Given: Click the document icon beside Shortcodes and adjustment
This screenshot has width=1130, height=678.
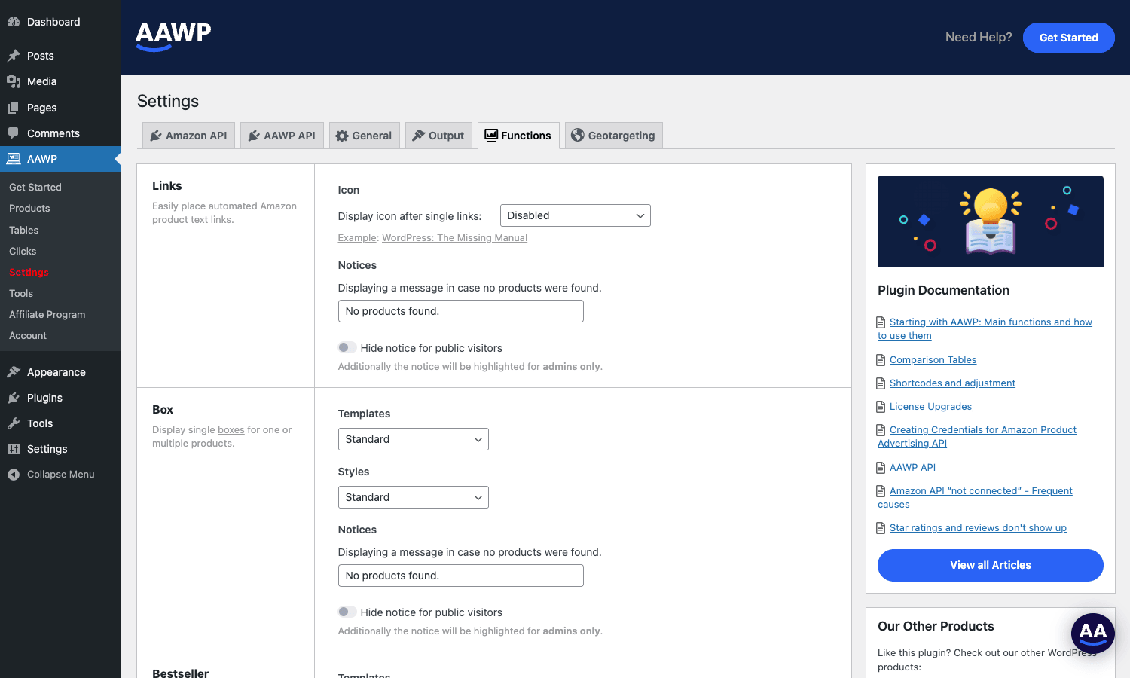Looking at the screenshot, I should pyautogui.click(x=881, y=383).
